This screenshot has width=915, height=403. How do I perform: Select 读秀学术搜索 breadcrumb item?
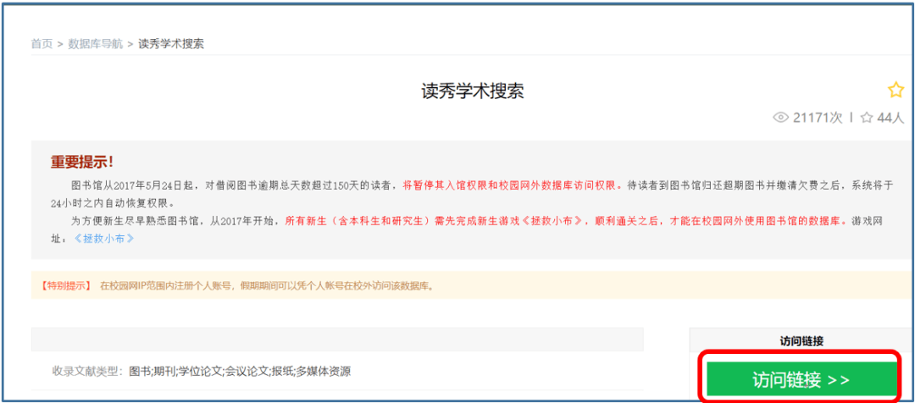point(171,44)
